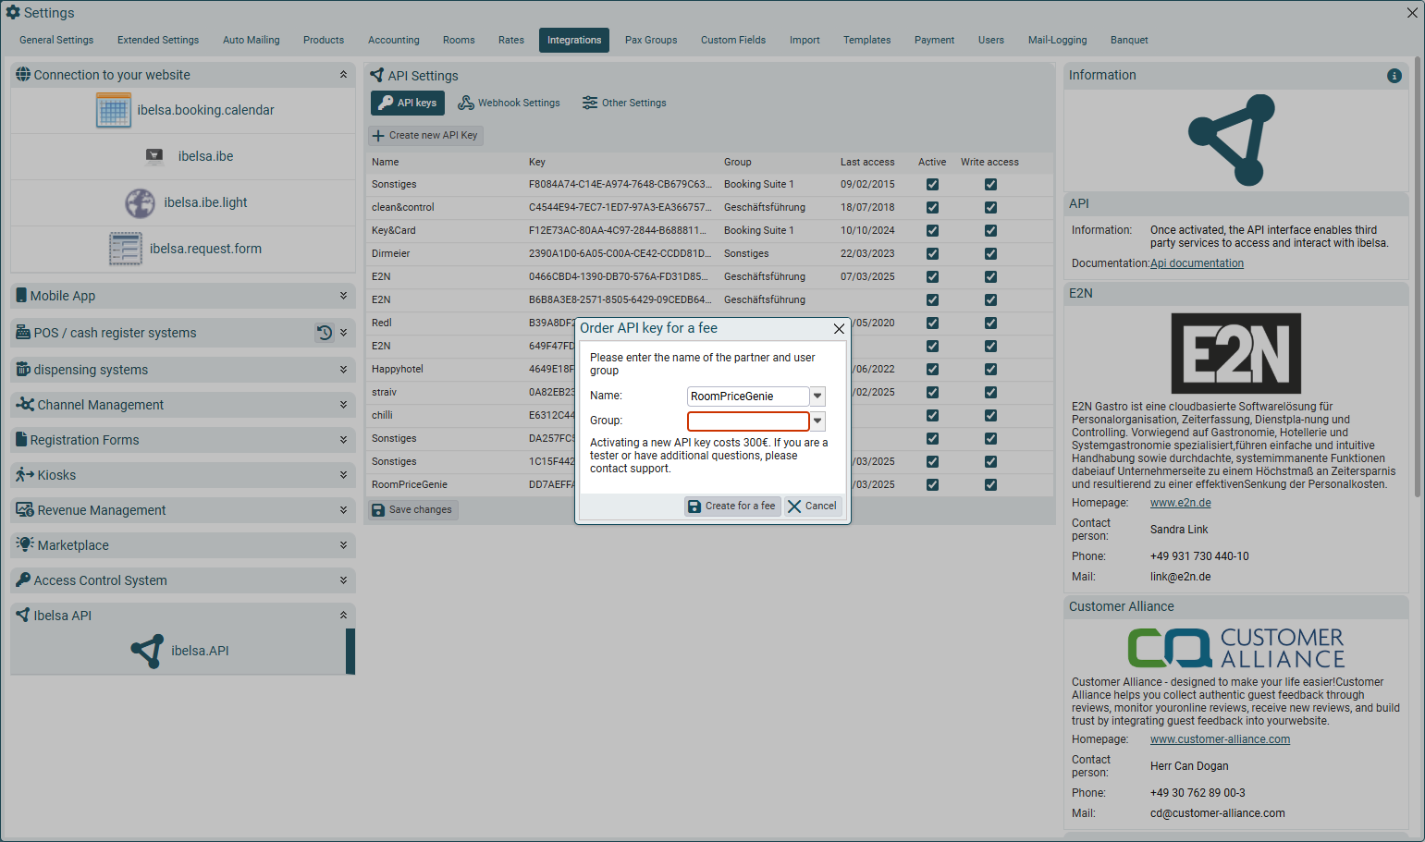The width and height of the screenshot is (1425, 842).
Task: Click the Channel Management icon
Action: pos(25,404)
